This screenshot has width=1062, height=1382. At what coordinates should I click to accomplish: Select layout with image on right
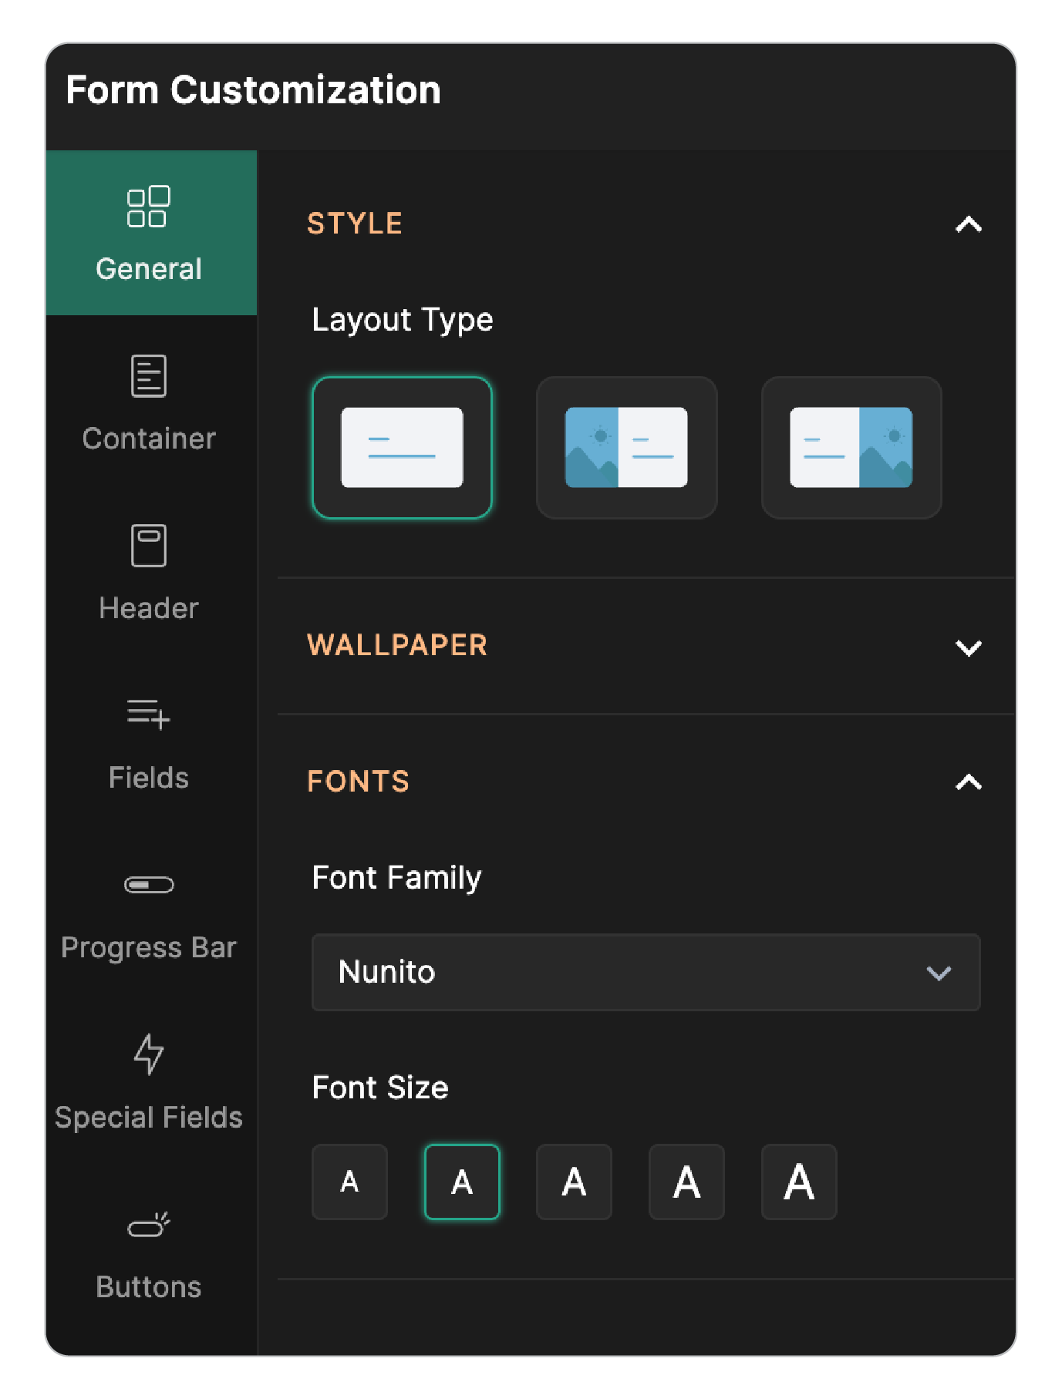click(x=851, y=448)
